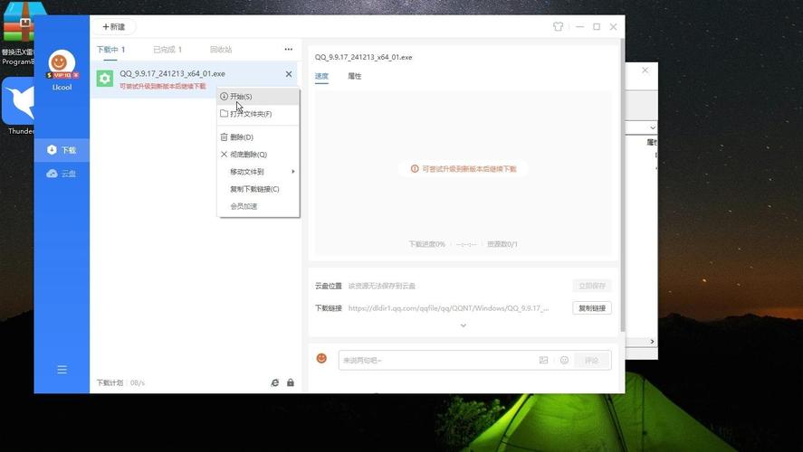Expand the 移动文件到 submenu
The image size is (803, 452).
[258, 172]
